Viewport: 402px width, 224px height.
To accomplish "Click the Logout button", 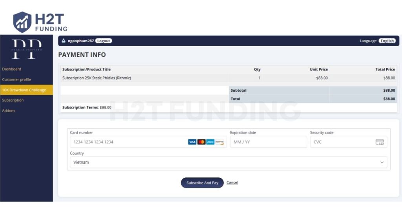I will click(x=104, y=41).
